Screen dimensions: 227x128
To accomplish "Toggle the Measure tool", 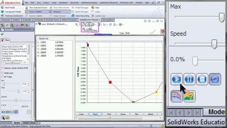I will pyautogui.click(x=60, y=12).
